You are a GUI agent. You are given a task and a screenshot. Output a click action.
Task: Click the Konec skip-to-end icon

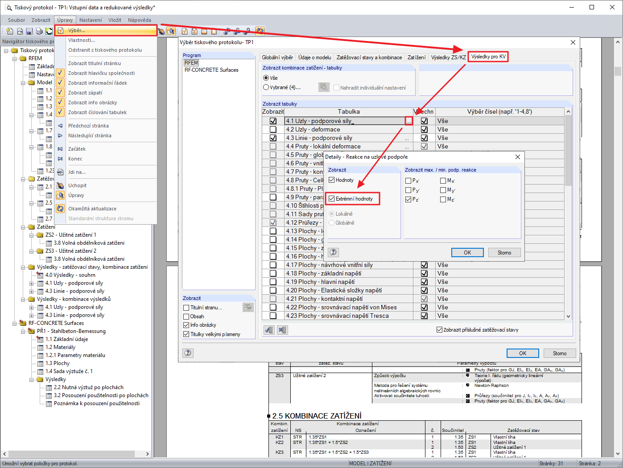tap(60, 159)
